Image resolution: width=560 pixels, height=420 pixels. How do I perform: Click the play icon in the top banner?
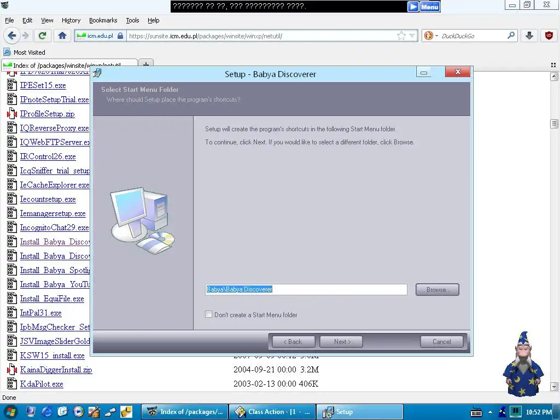[x=413, y=7]
